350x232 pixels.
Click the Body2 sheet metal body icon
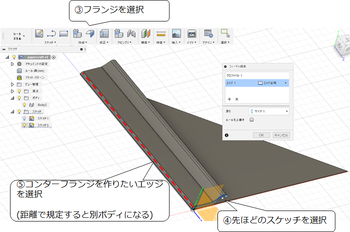pyautogui.click(x=32, y=105)
